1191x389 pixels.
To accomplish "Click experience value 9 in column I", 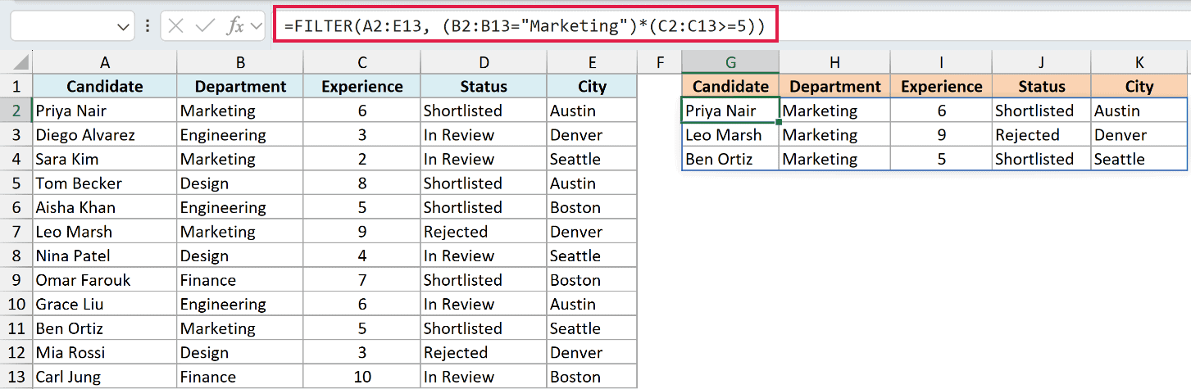I will [941, 134].
